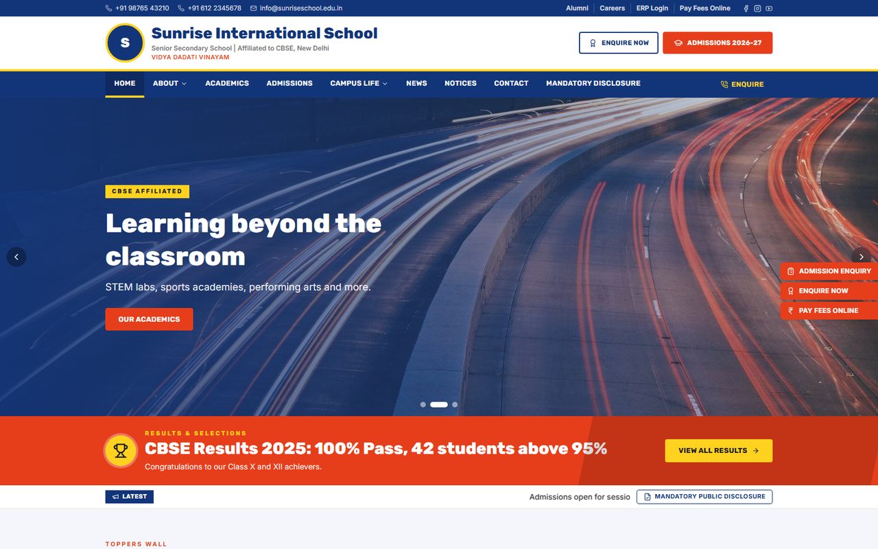Click View All Results button
The height and width of the screenshot is (549, 878).
[x=718, y=451]
